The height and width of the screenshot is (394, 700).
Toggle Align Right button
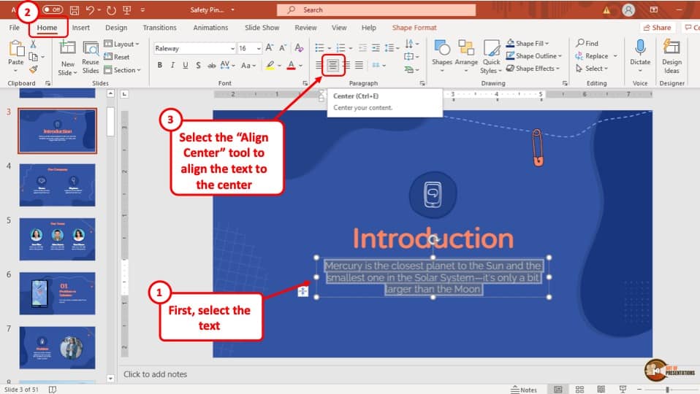[x=346, y=65]
